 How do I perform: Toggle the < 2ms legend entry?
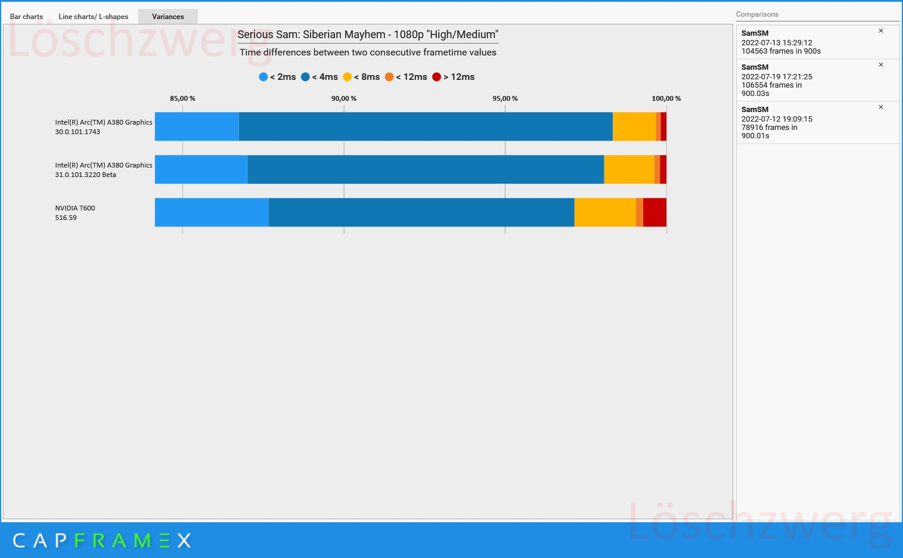278,77
